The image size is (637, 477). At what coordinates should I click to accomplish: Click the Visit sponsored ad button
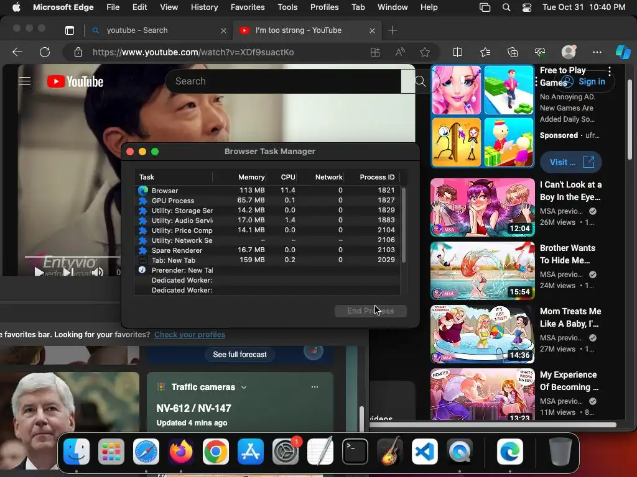pos(571,162)
